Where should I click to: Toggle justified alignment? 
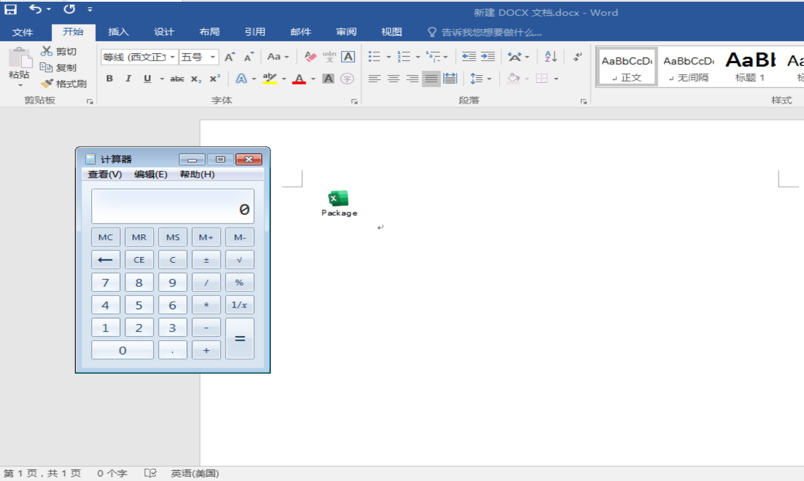click(431, 78)
